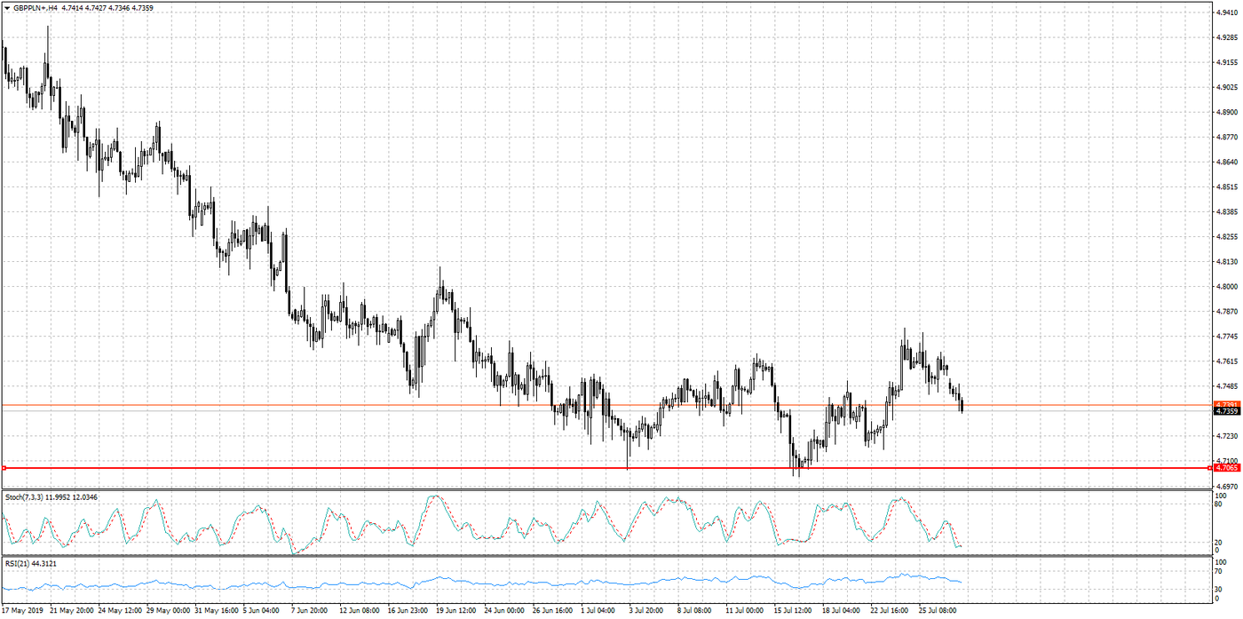This screenshot has height=619, width=1243.
Task: Click the 19 Jun 12:00 time label
Action: pyautogui.click(x=456, y=611)
